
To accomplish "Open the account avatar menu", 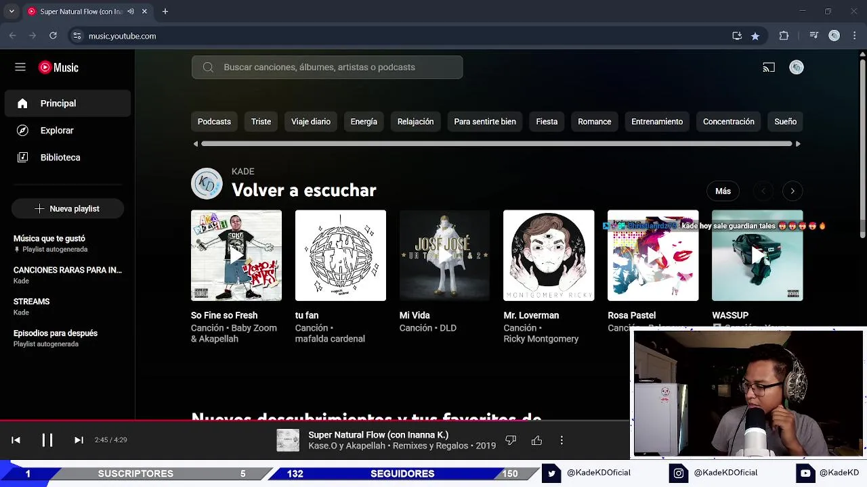I will click(x=797, y=67).
